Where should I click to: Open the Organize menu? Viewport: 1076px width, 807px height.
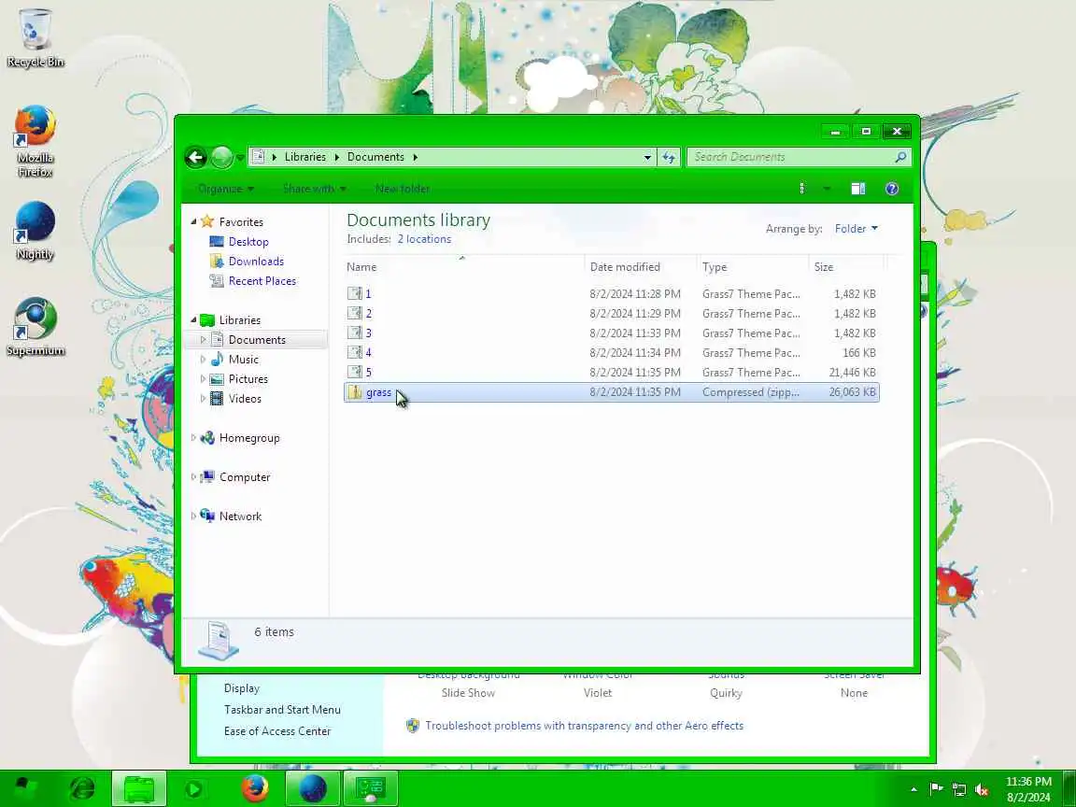(x=226, y=189)
